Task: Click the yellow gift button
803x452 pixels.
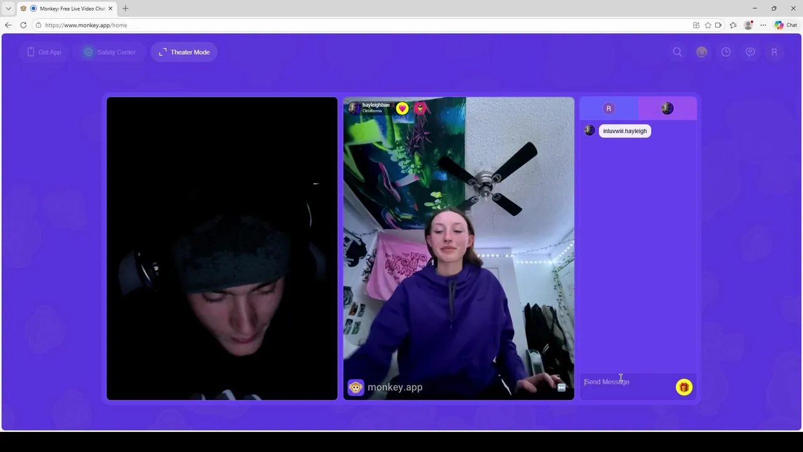Action: click(x=684, y=387)
